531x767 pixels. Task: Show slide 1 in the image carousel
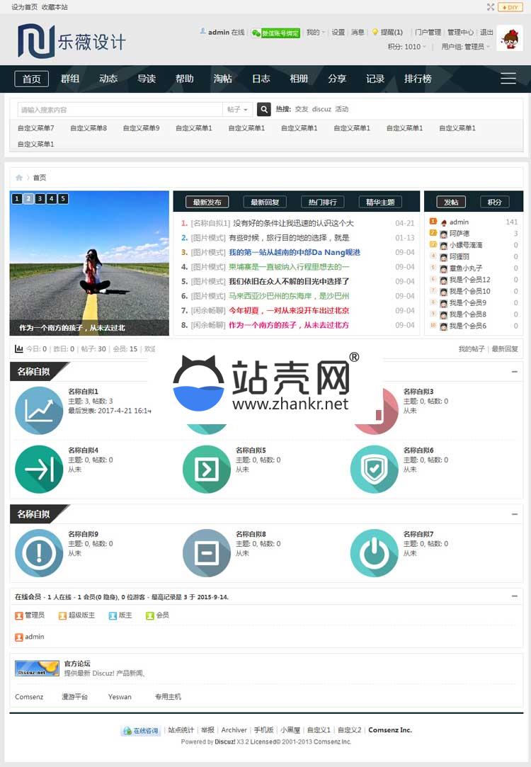pos(17,198)
